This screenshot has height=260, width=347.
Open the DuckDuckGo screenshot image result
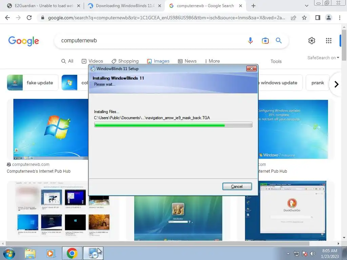[x=285, y=211]
